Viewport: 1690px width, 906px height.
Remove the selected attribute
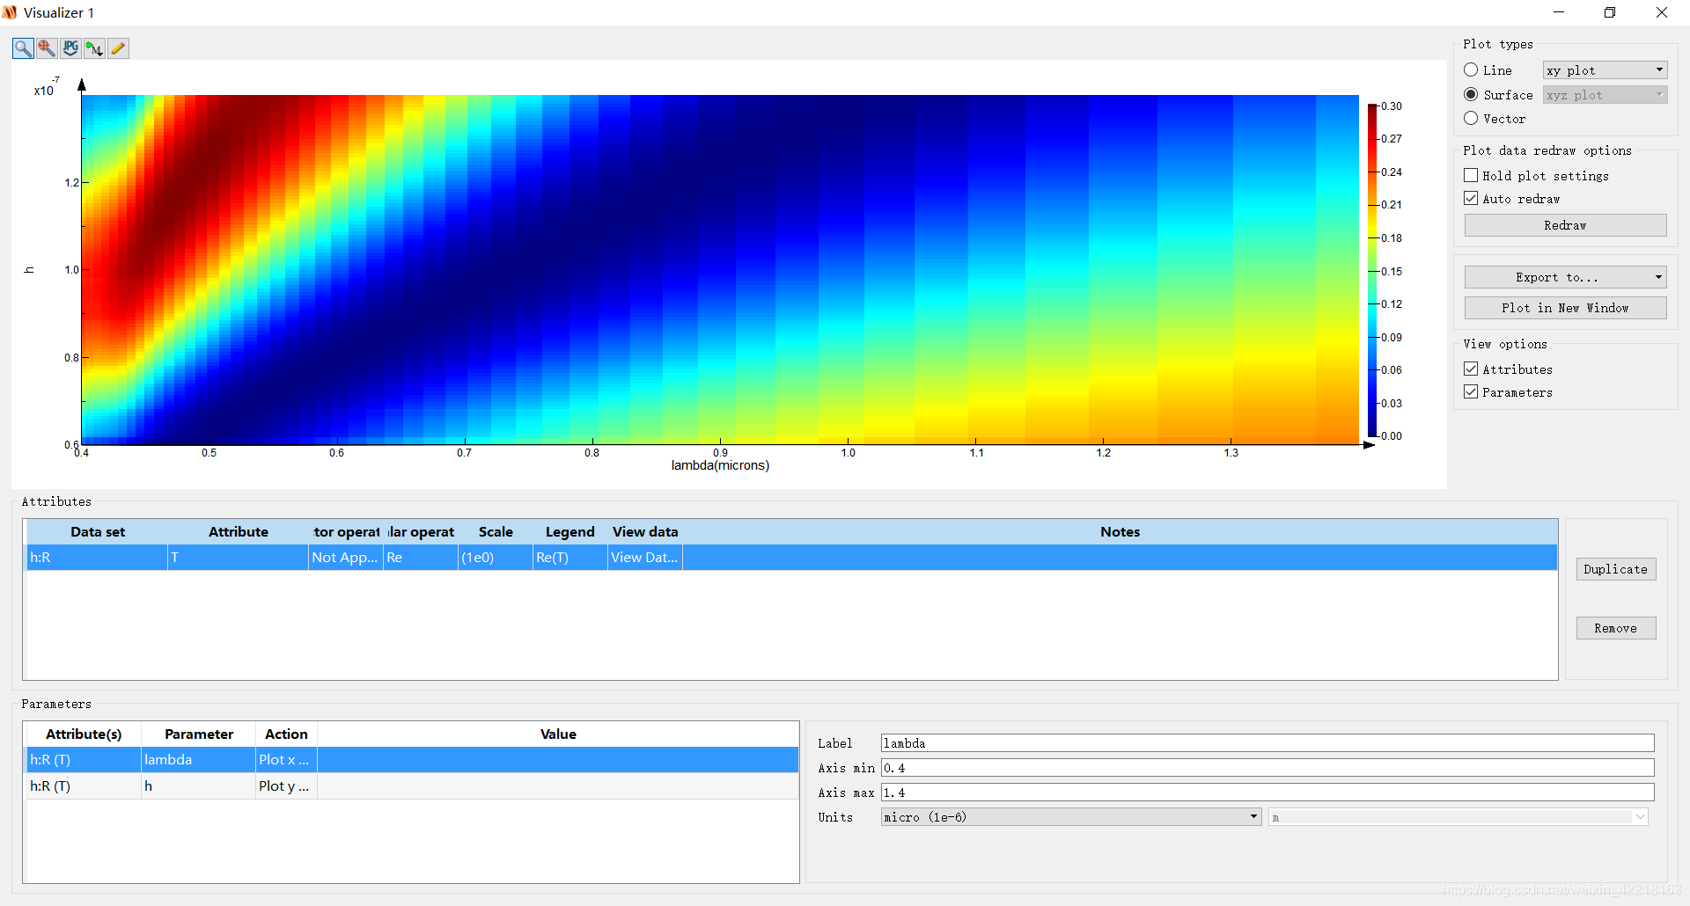(1615, 628)
